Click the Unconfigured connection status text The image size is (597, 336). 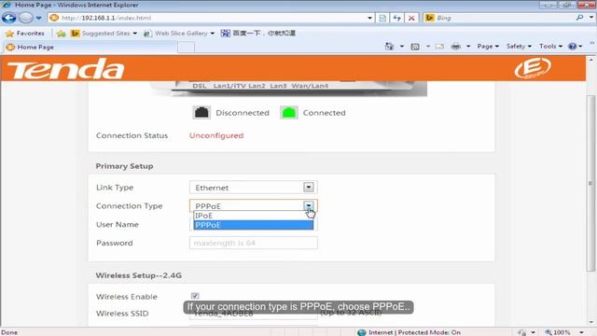[x=216, y=135]
